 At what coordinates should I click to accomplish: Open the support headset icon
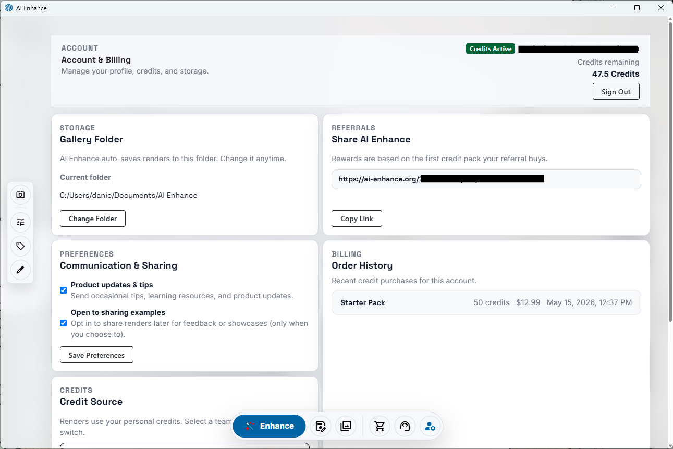pyautogui.click(x=405, y=426)
